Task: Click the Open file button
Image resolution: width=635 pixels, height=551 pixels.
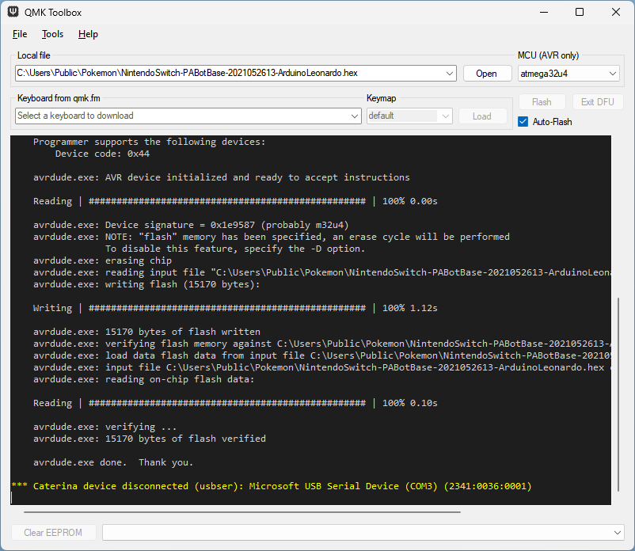Action: (x=486, y=74)
